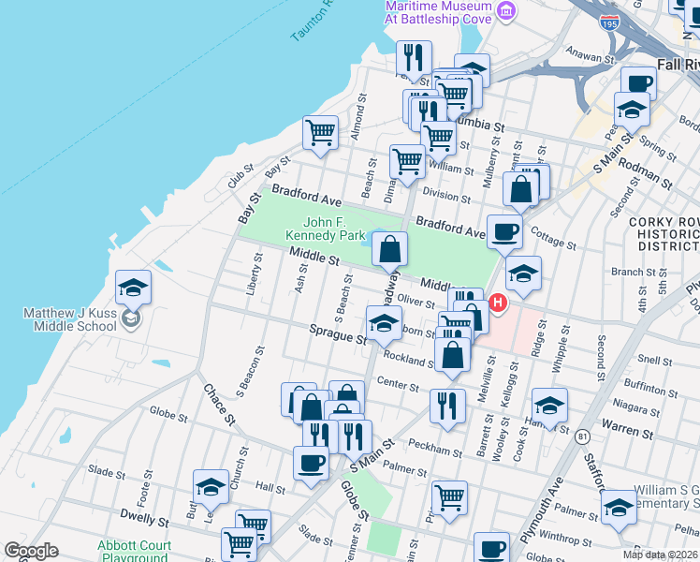Select the grocery cart marker near Bay St
Screen dimensions: 700x562
[320, 133]
